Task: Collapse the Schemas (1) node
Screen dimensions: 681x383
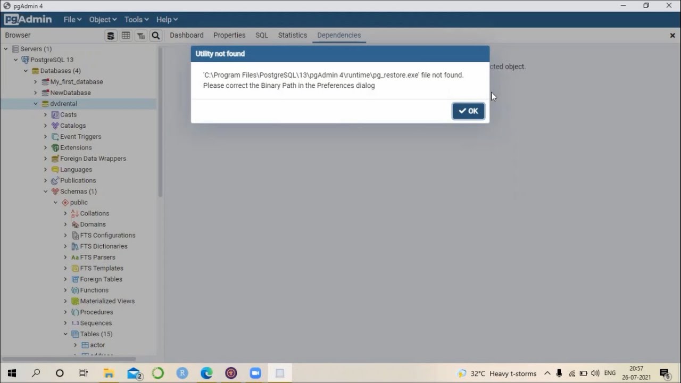Action: point(46,191)
